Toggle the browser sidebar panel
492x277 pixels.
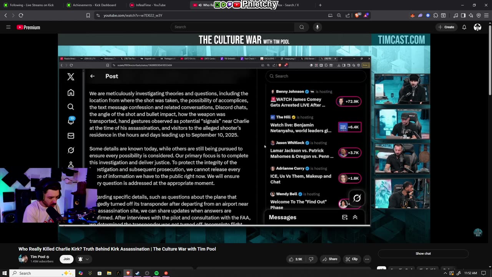463,15
